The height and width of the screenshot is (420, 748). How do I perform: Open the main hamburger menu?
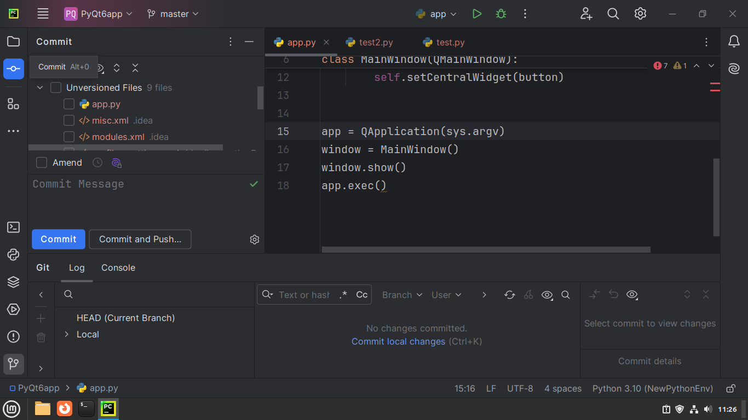tap(43, 14)
